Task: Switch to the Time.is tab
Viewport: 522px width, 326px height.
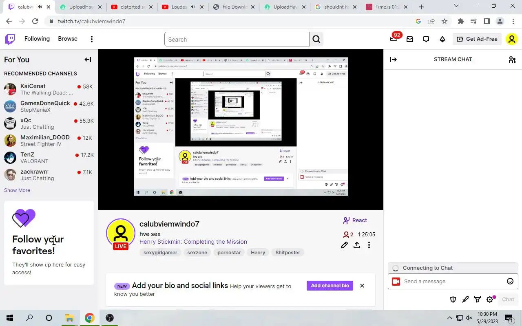Action: tap(387, 7)
